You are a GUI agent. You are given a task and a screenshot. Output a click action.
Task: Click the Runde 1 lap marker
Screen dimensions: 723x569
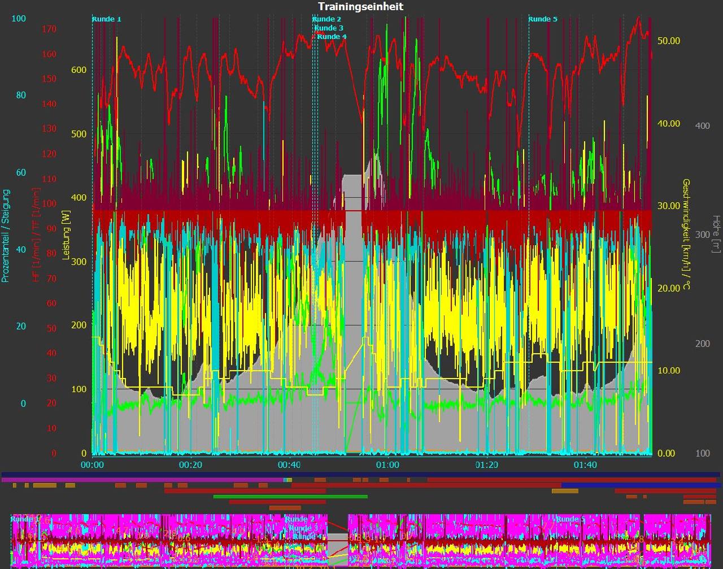(107, 19)
